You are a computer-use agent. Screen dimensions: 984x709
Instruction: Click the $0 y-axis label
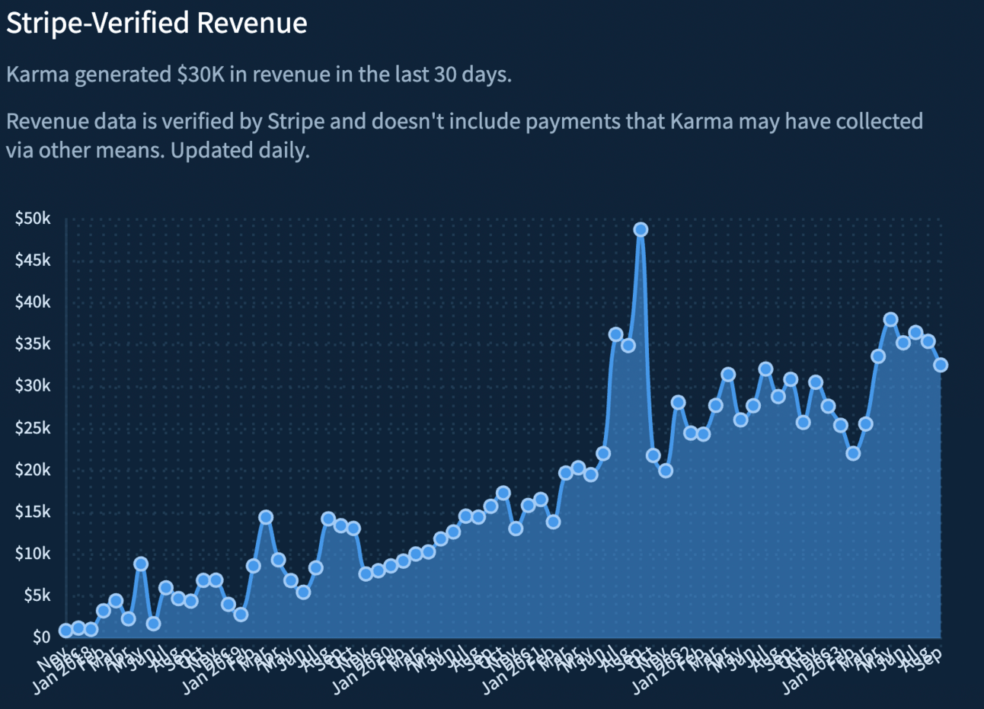click(x=42, y=637)
